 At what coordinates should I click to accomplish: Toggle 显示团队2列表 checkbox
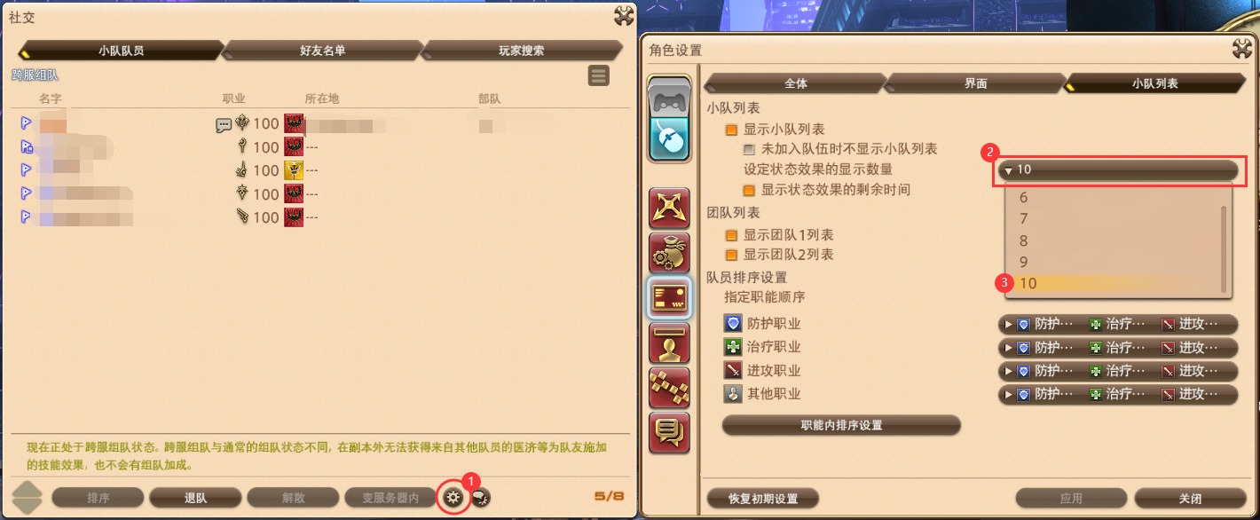pyautogui.click(x=732, y=255)
